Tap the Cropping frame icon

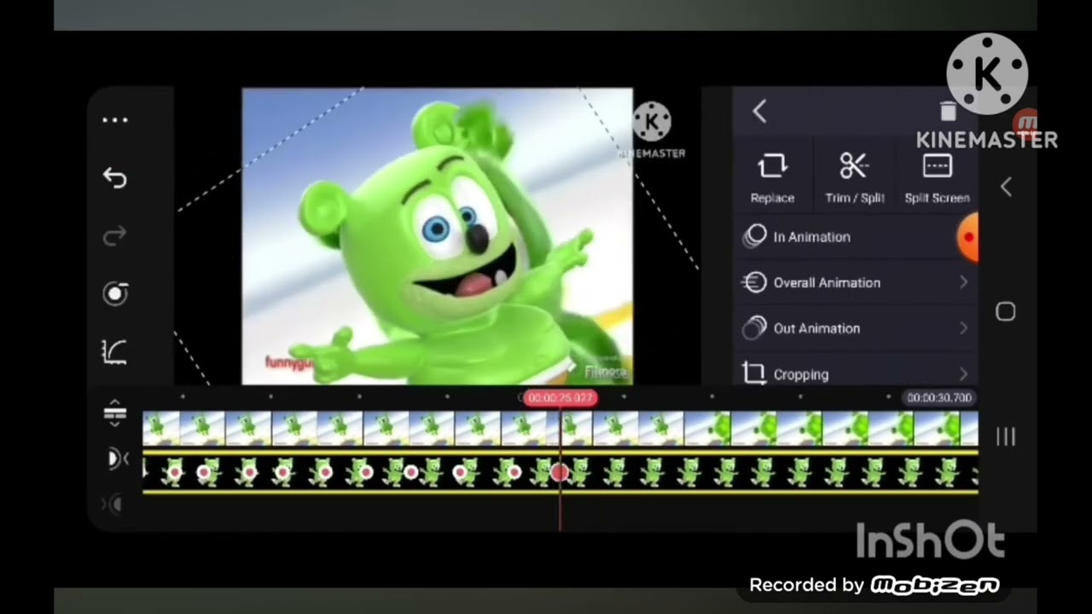(x=754, y=374)
